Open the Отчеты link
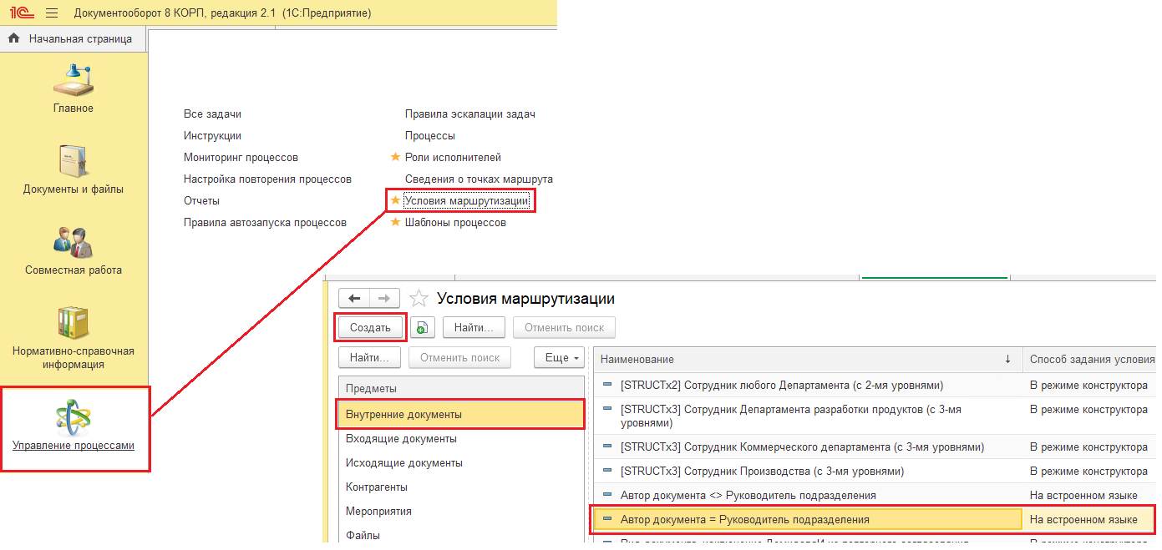The image size is (1162, 550). tap(201, 200)
